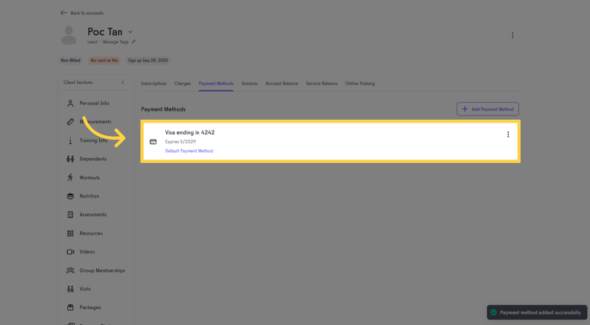Select the Dependents icon in sidebar
The width and height of the screenshot is (590, 325).
coord(70,159)
